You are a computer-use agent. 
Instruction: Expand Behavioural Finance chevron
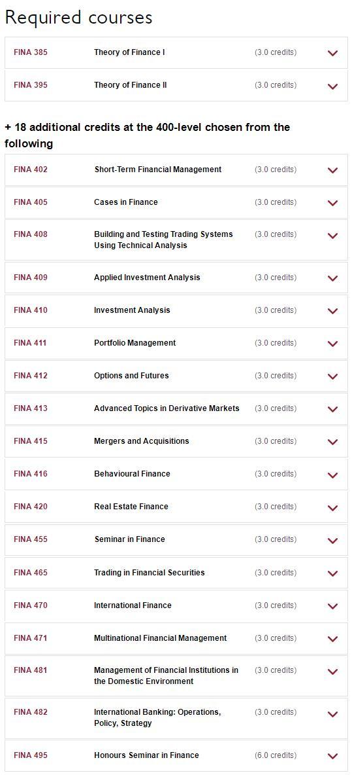point(333,475)
